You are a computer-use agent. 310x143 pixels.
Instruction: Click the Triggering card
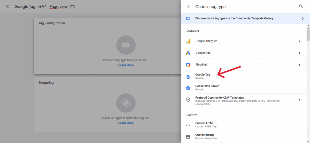[x=107, y=104]
